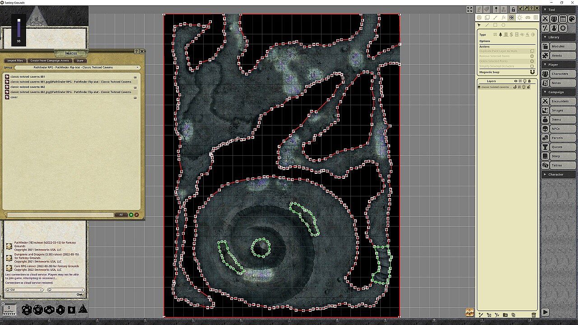Open the combat crossed-swords tool
Image resolution: width=578 pixels, height=325 pixels.
545,19
